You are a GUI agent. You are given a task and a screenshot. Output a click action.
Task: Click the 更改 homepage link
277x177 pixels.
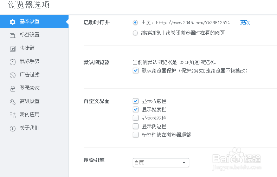click(x=245, y=22)
